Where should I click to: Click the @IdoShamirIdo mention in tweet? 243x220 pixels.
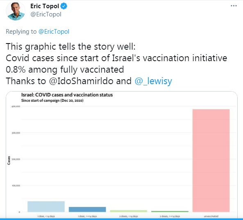[x=81, y=81]
